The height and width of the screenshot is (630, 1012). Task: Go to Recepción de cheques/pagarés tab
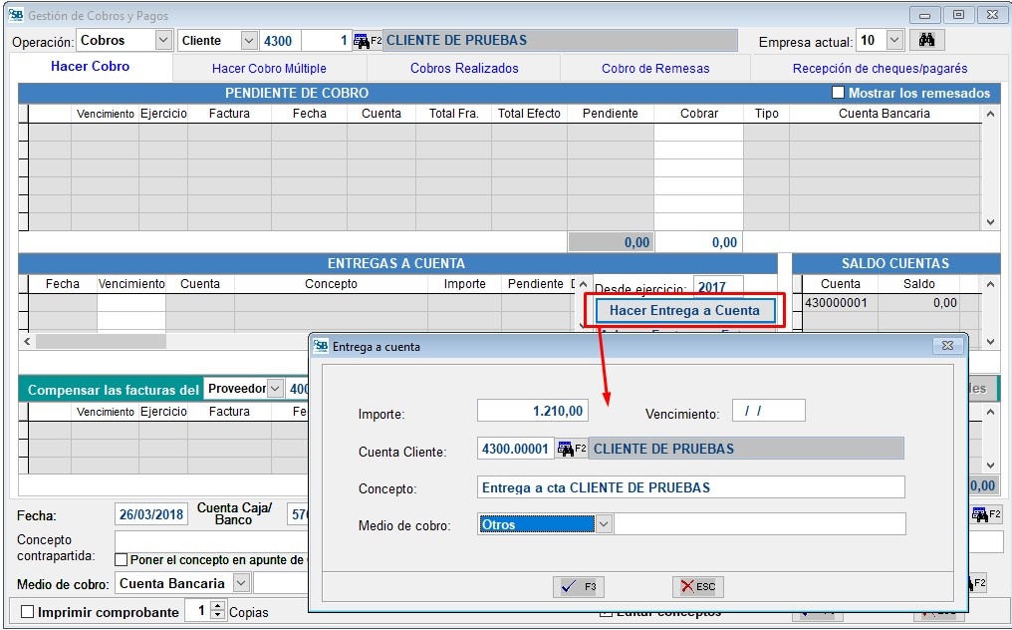[880, 69]
